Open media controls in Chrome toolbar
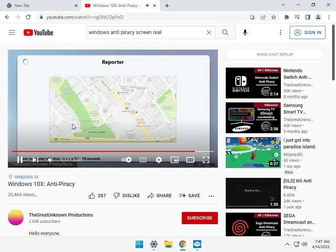This screenshot has width=336, height=252. [297, 17]
